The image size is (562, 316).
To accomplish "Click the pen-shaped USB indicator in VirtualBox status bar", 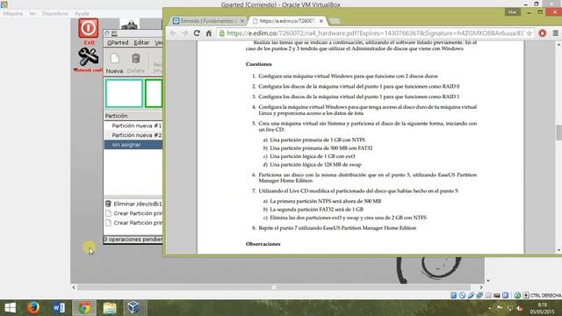I will pyautogui.click(x=471, y=295).
